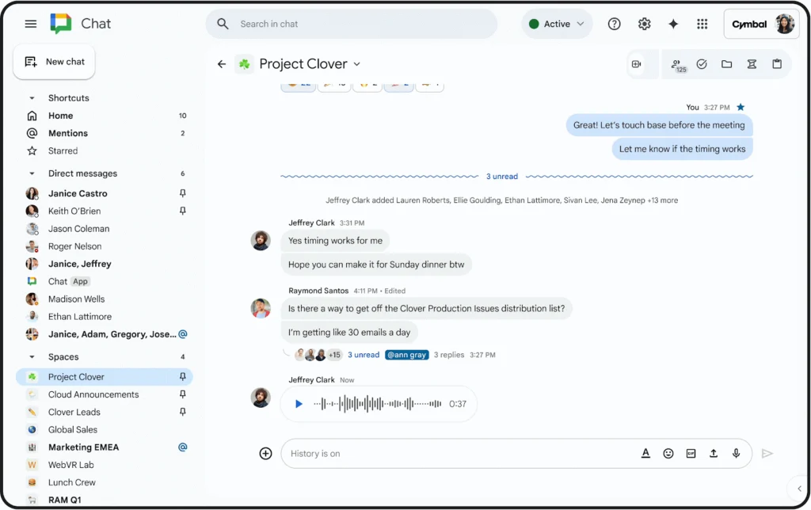
Task: Record a voice message with the microphone icon
Action: tap(736, 453)
